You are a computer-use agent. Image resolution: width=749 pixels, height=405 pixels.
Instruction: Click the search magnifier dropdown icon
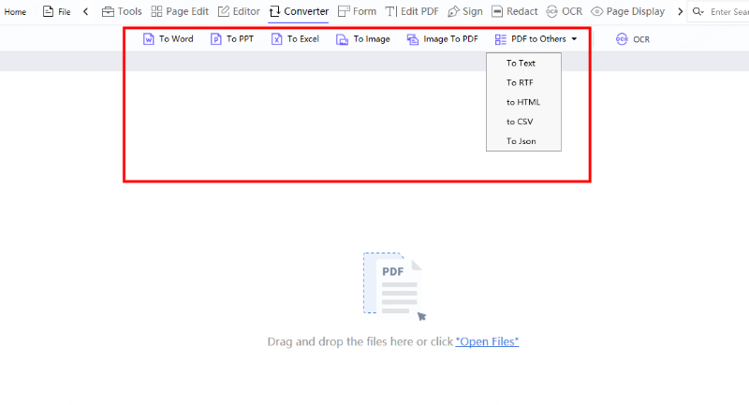[698, 11]
